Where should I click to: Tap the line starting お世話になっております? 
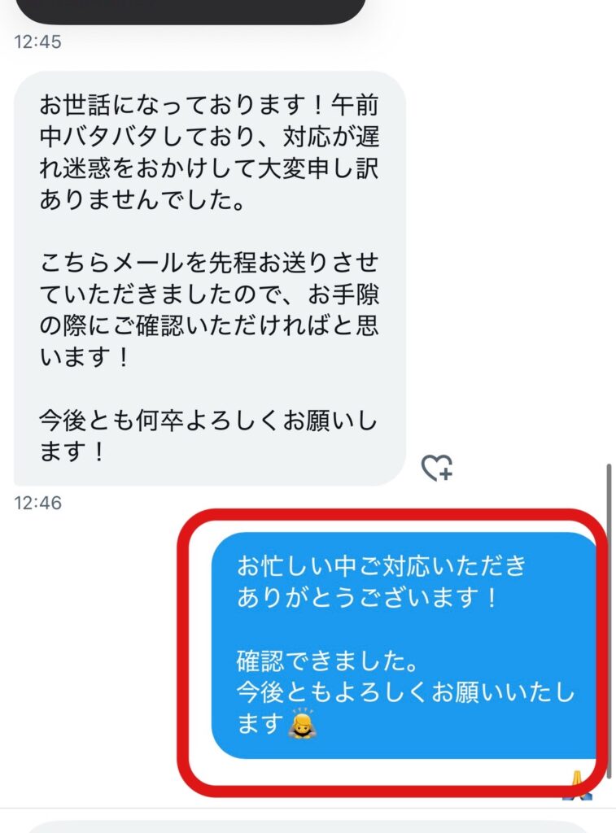pos(209,105)
